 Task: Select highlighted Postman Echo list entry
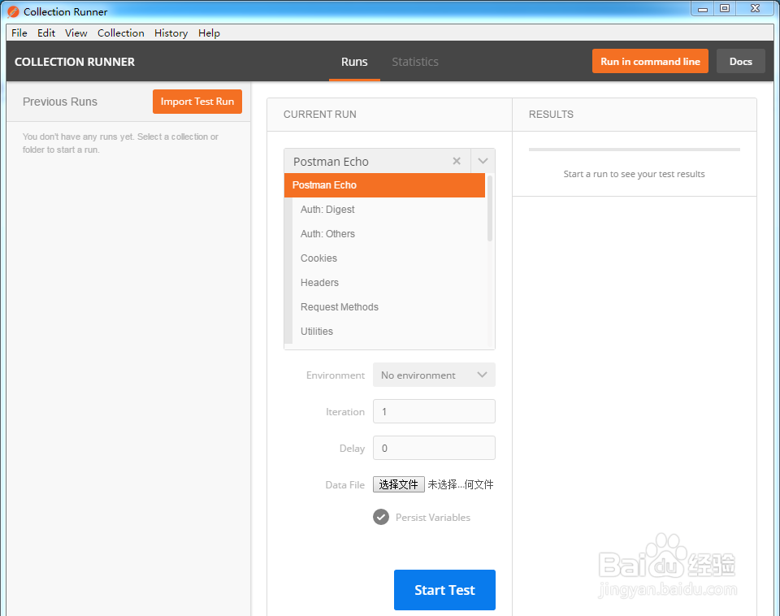[x=384, y=185]
